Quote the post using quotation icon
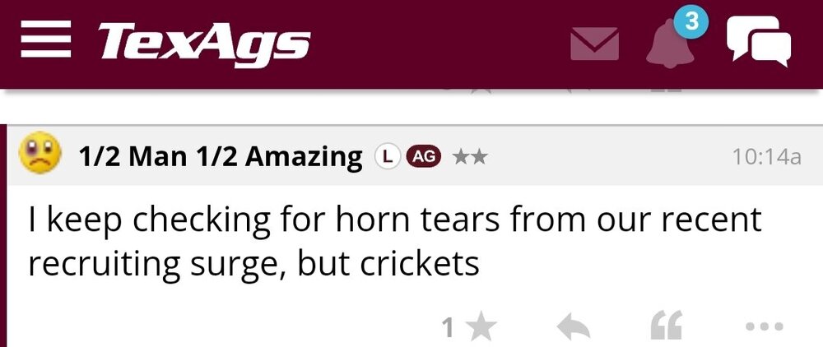Viewport: 823px width, 347px height. (666, 328)
